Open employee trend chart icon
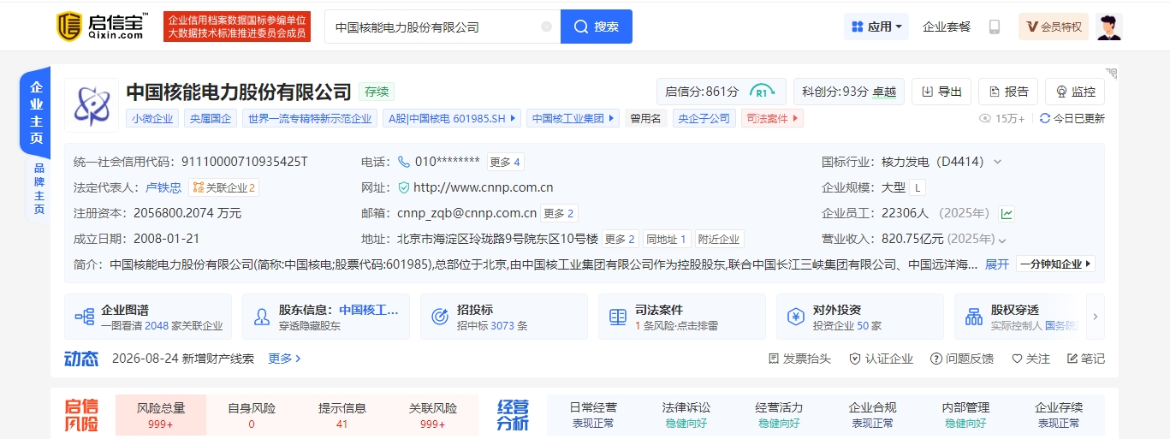The width and height of the screenshot is (1170, 439). pos(1007,213)
